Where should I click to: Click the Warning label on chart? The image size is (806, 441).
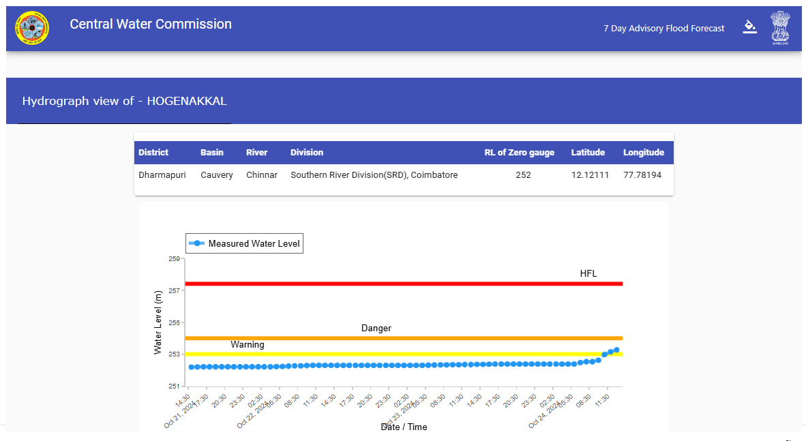click(x=248, y=344)
